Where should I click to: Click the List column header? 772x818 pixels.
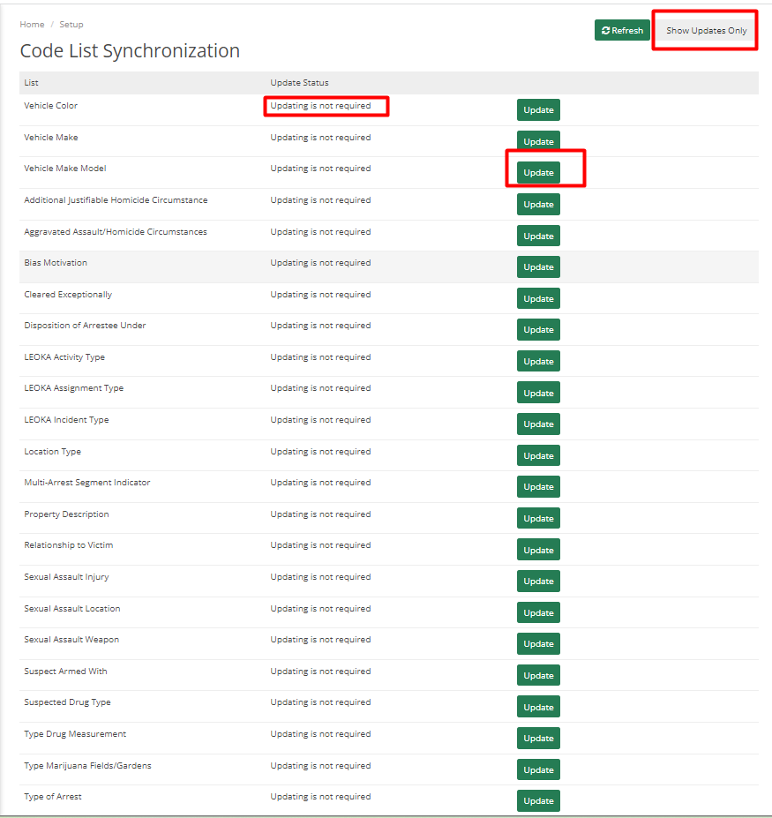click(30, 82)
